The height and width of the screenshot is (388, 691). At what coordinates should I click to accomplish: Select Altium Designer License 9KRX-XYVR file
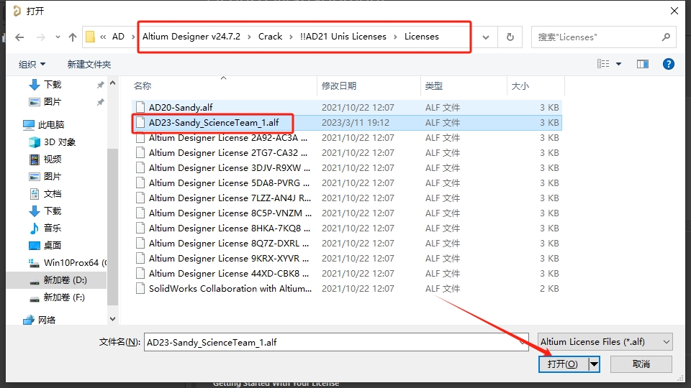346,258
